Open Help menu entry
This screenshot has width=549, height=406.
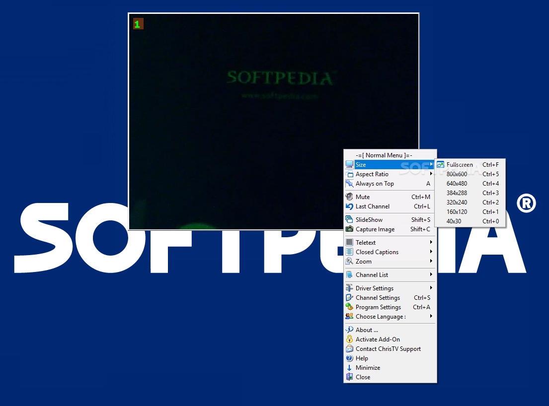[x=390, y=358]
